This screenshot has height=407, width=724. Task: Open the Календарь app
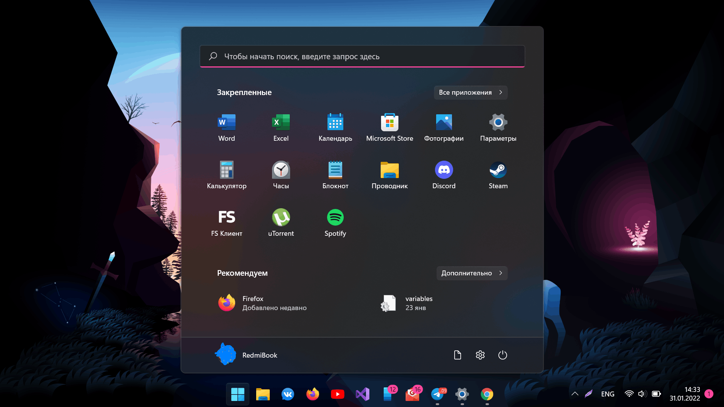pyautogui.click(x=335, y=128)
